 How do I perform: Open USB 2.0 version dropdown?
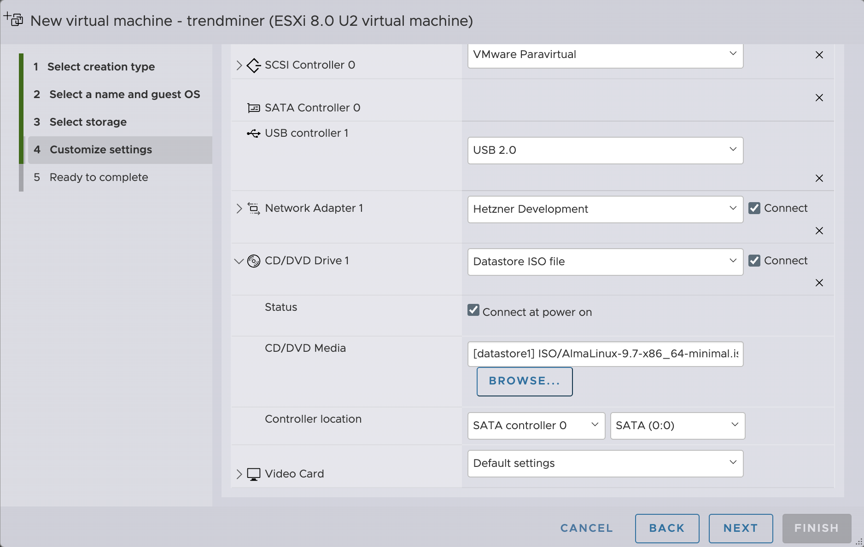[x=605, y=151]
